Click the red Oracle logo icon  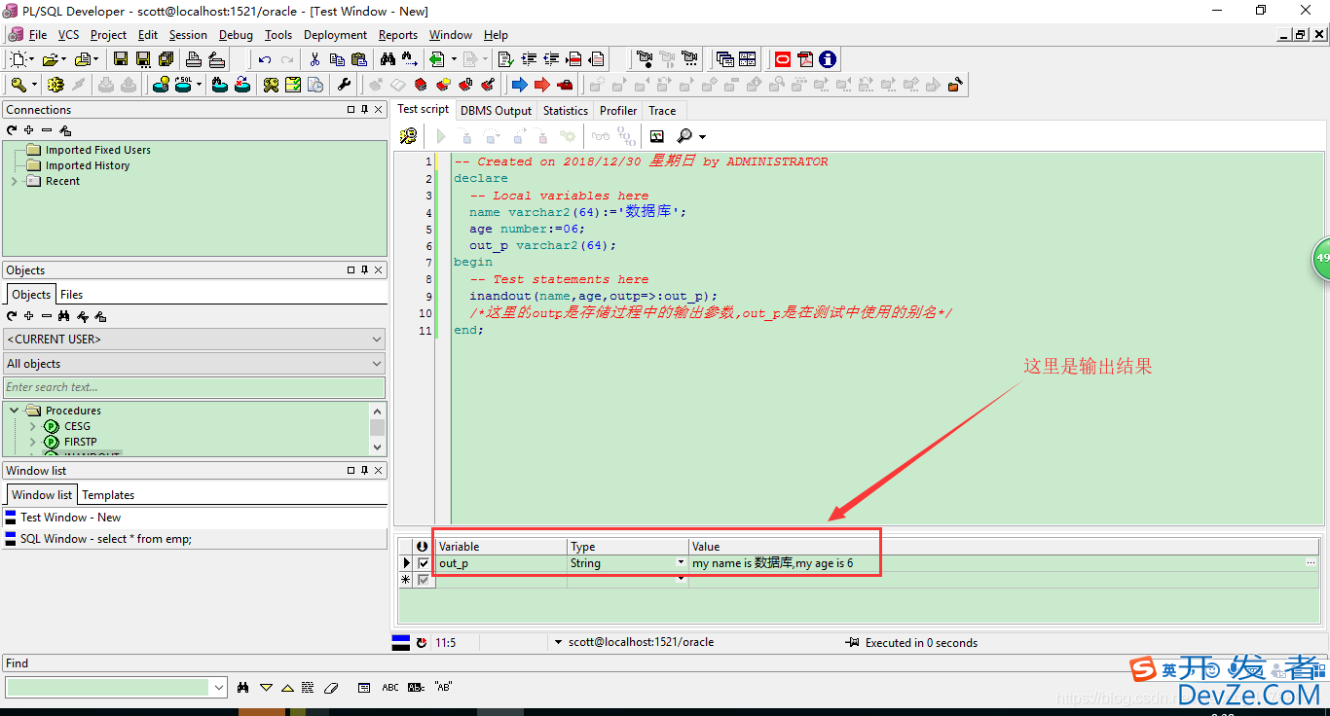coord(783,59)
